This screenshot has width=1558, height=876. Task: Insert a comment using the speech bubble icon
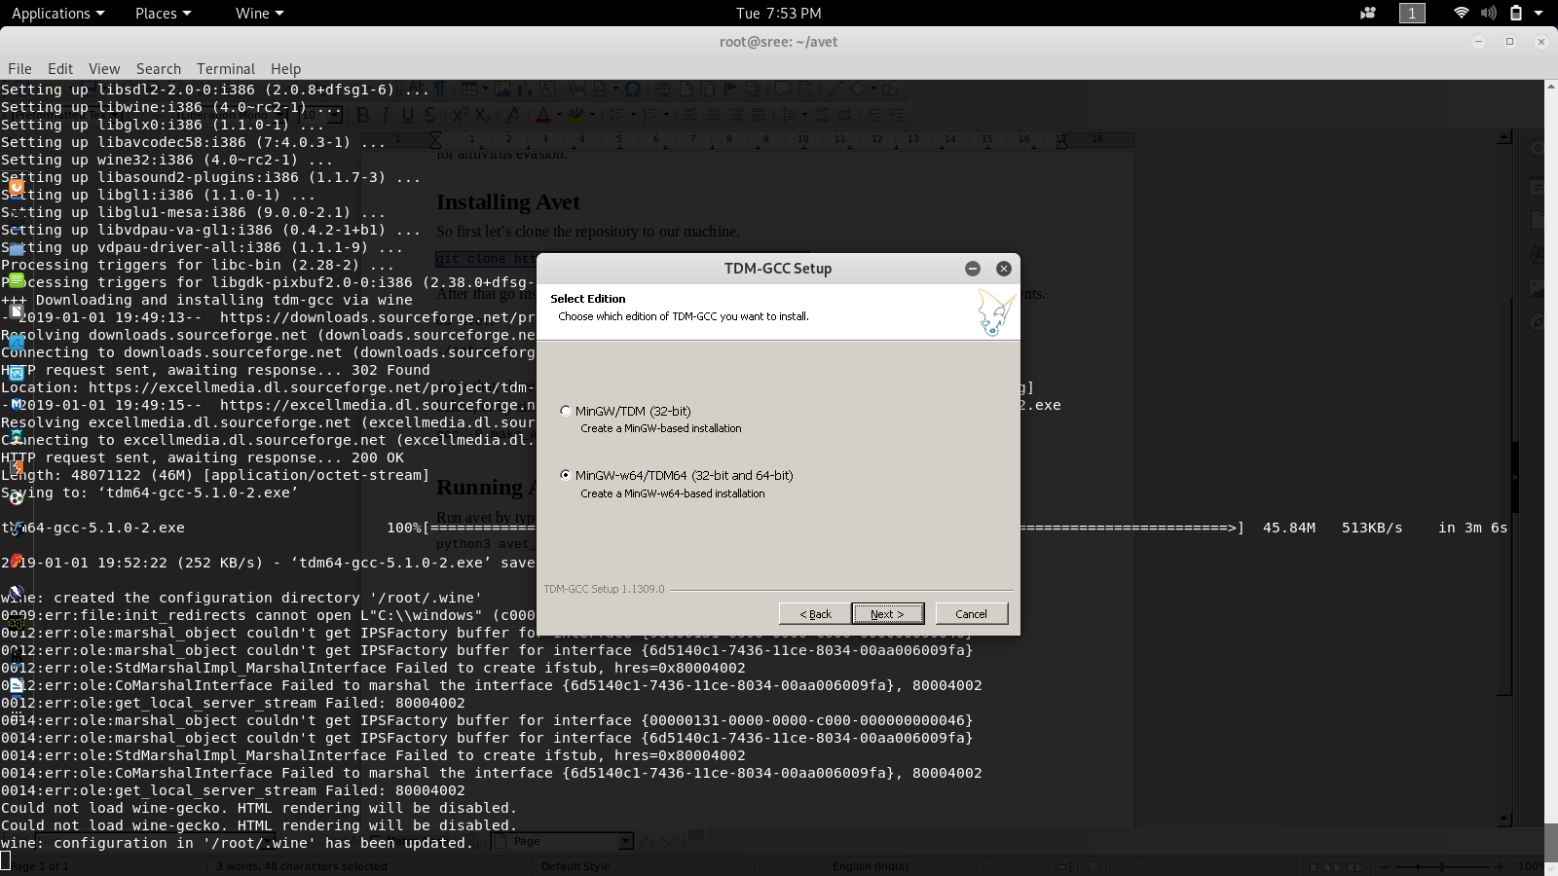coord(783,90)
